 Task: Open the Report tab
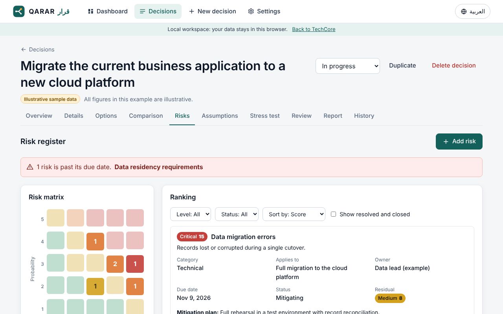coord(333,116)
